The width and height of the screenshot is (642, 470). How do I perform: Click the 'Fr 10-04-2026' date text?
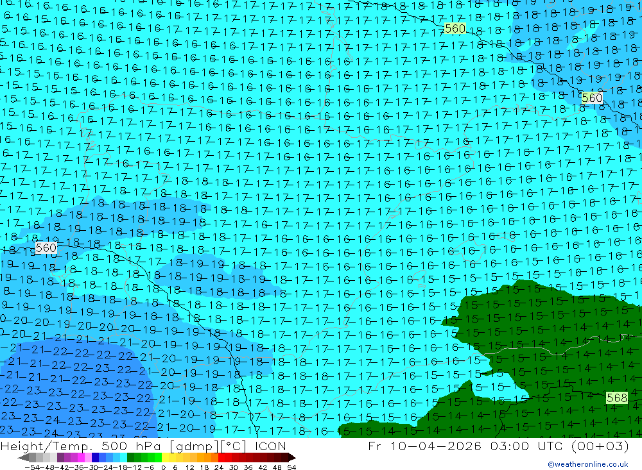tap(424, 446)
